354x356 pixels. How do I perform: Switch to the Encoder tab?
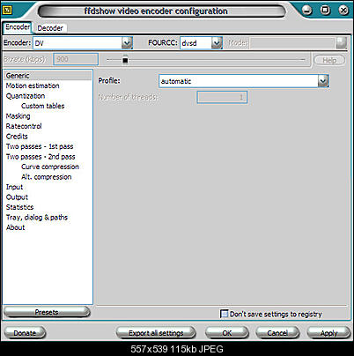click(17, 27)
